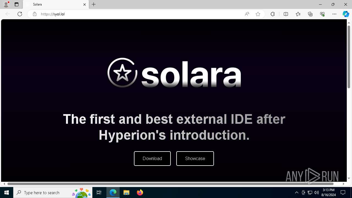Viewport: 352px width, 198px height.
Task: Open the Collections icon
Action: [310, 14]
